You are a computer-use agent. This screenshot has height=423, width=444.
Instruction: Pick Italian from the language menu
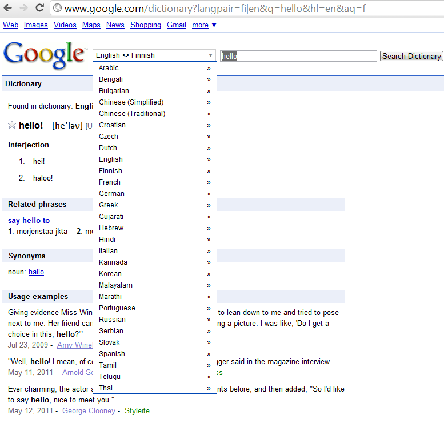155,251
